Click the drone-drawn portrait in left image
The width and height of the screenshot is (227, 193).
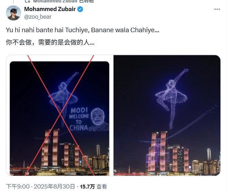[99, 119]
